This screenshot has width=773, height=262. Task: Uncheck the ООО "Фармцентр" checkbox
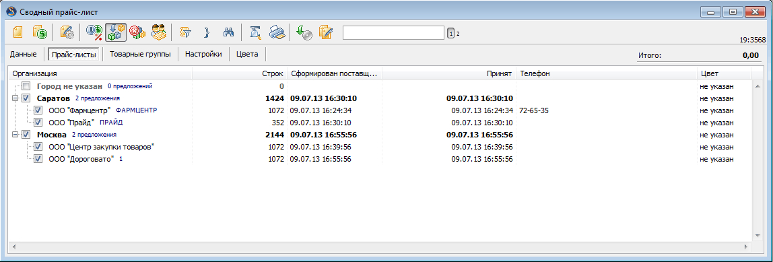point(38,110)
